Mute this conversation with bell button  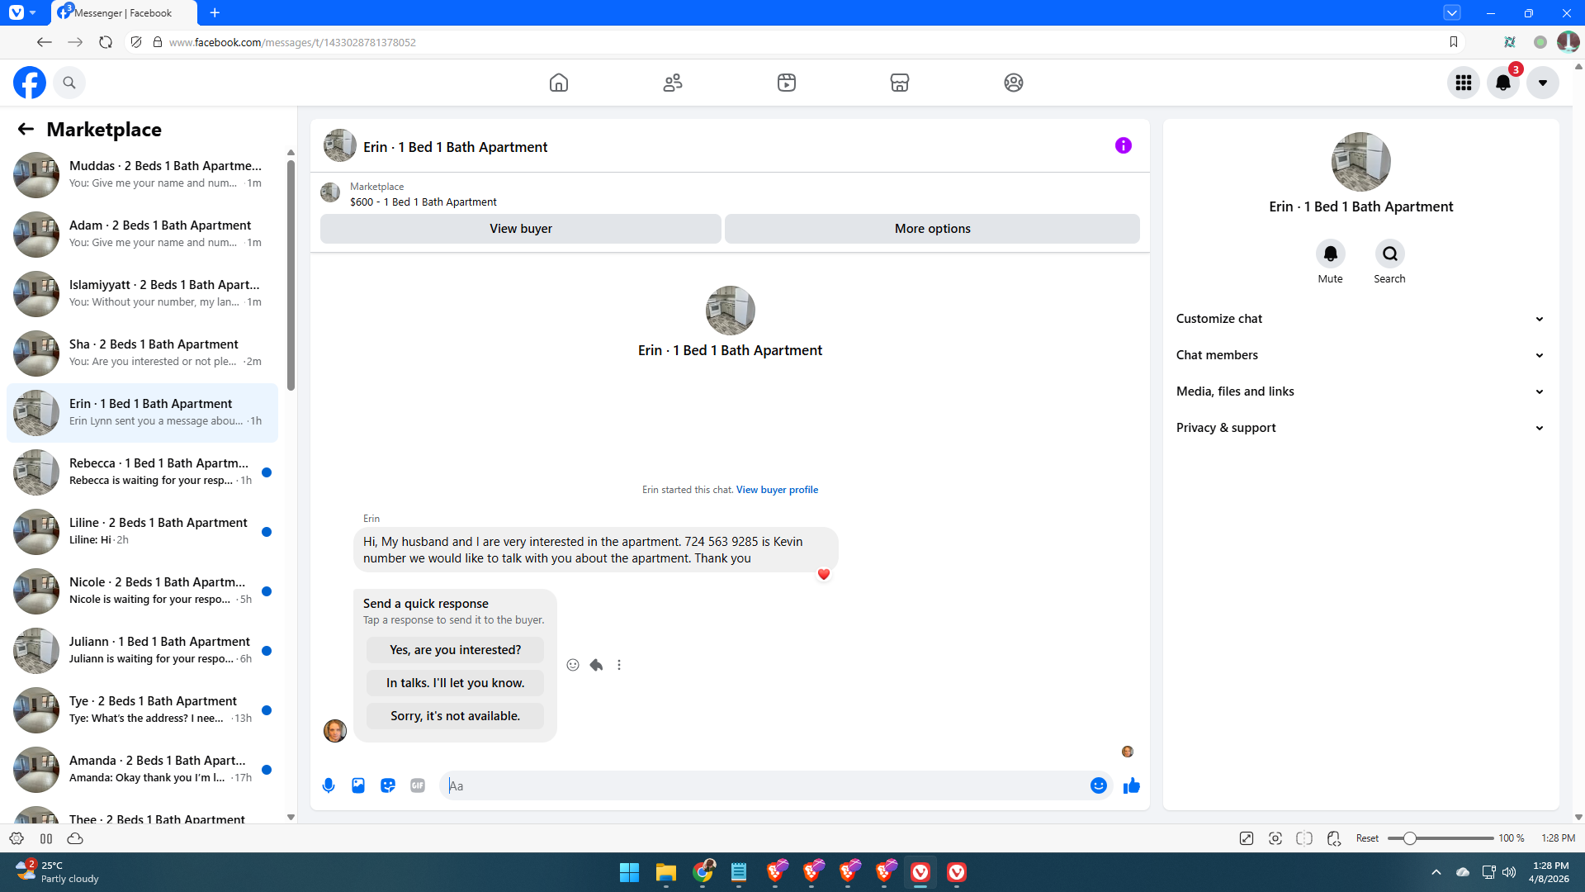1330,254
